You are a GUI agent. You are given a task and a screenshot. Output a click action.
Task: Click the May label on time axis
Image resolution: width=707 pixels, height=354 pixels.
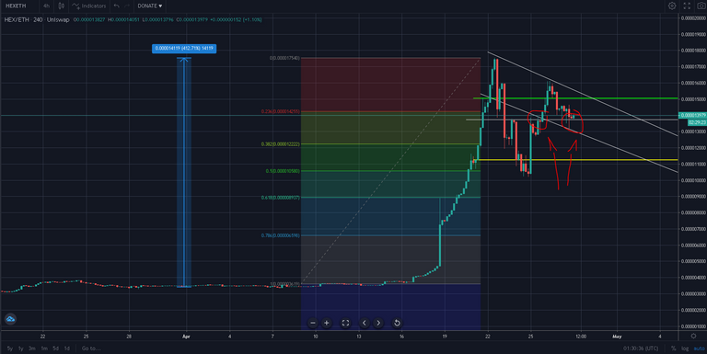pos(617,337)
